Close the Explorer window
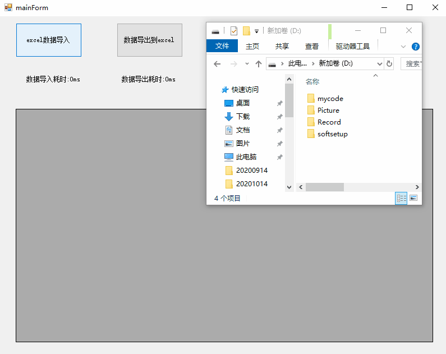446x354 pixels. tap(409, 30)
